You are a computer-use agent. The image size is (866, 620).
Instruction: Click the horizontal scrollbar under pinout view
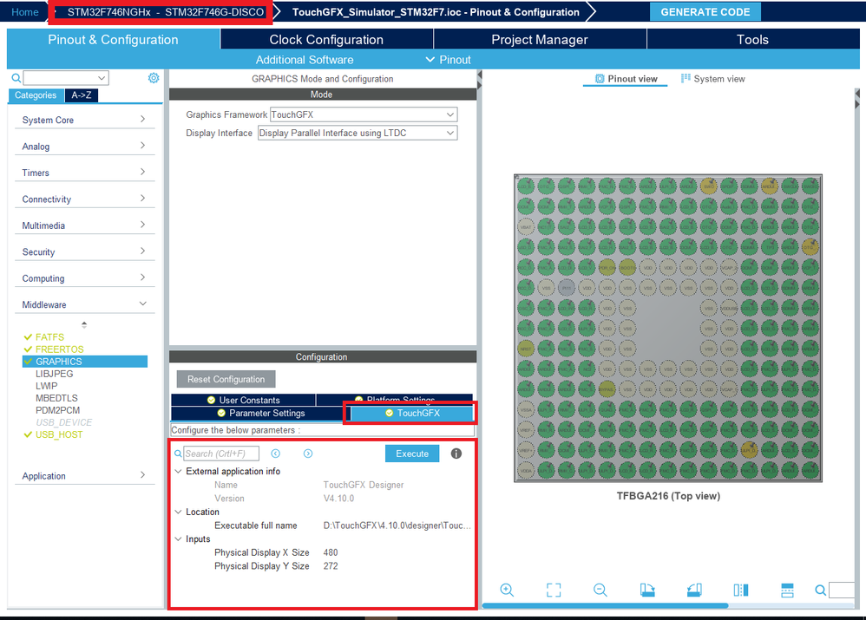tap(606, 605)
